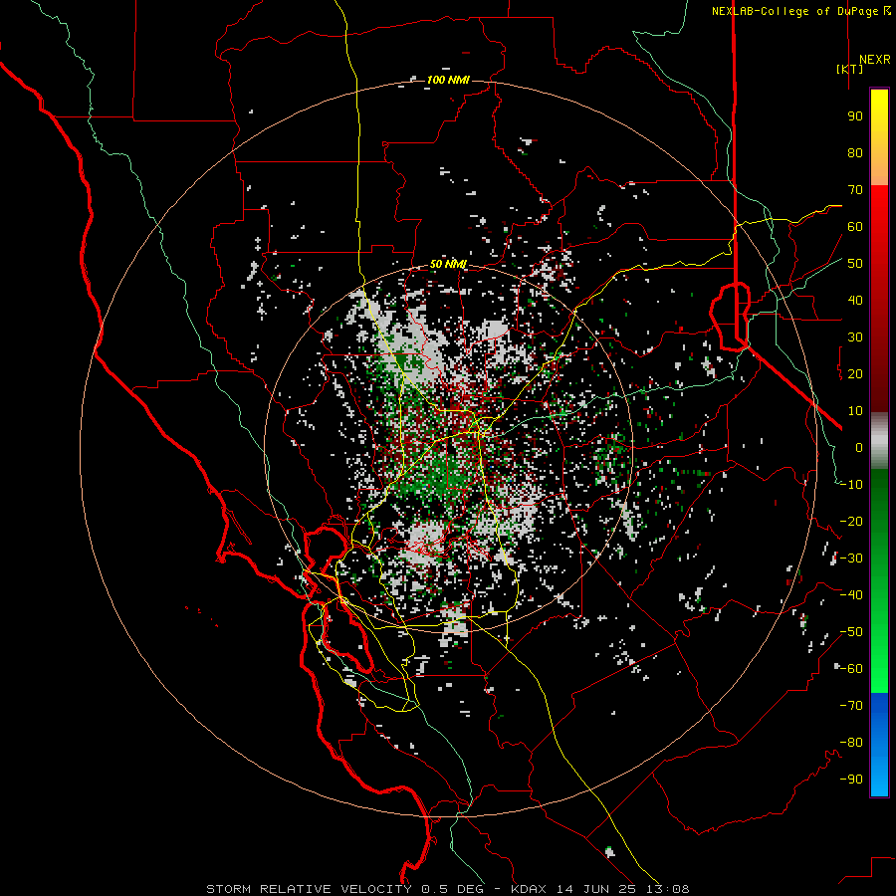896x896 pixels.
Task: Click the positive 50 scale label
Action: [x=855, y=264]
